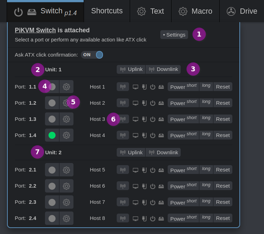Open settings gear for Port 1.4
Viewport: 264px width, 234px height.
click(66, 135)
